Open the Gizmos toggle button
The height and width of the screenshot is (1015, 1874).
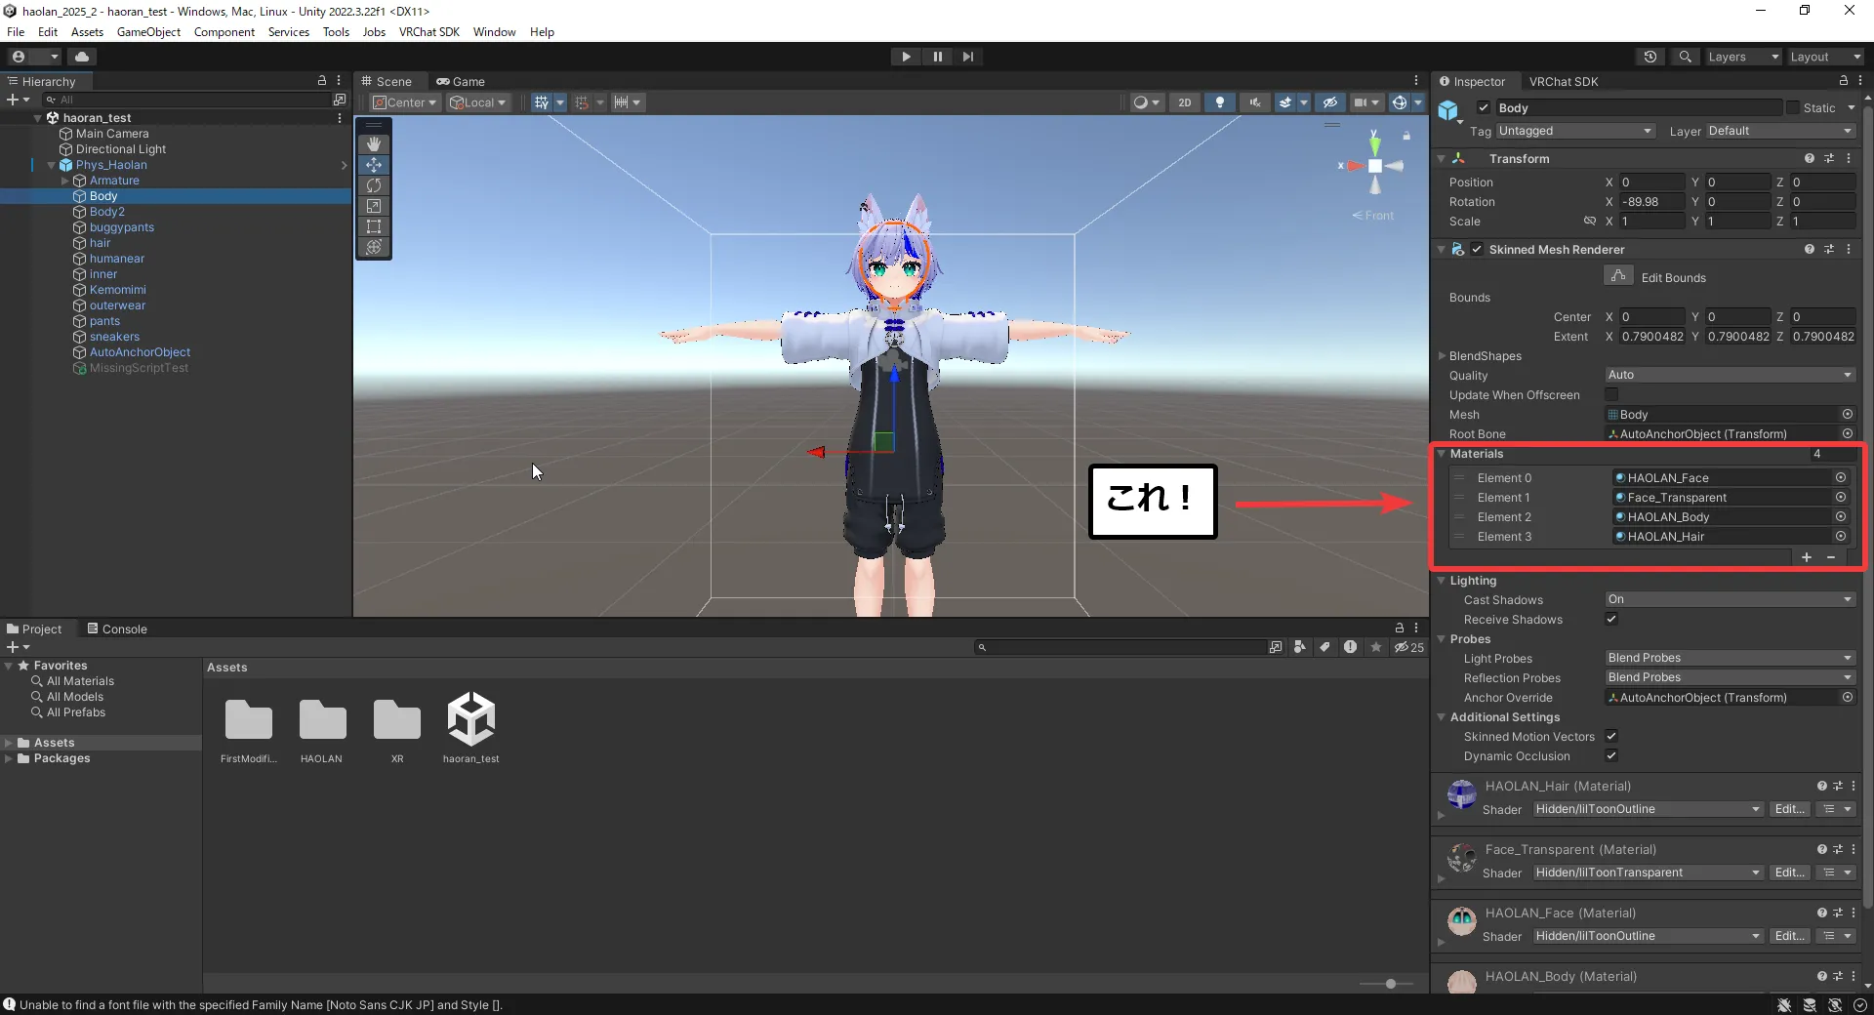tap(1399, 102)
